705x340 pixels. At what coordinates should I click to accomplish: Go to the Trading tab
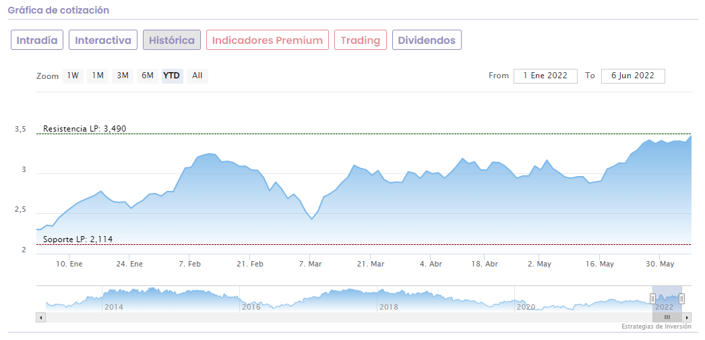(x=361, y=40)
